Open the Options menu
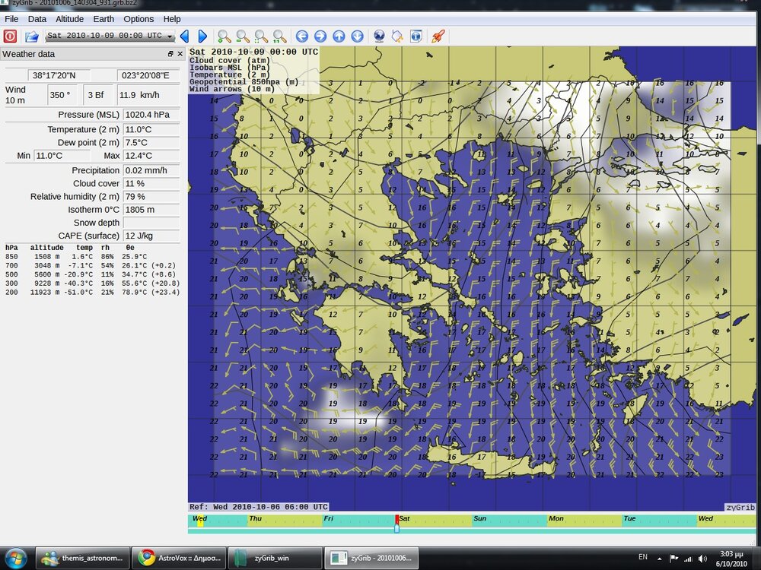 click(139, 19)
